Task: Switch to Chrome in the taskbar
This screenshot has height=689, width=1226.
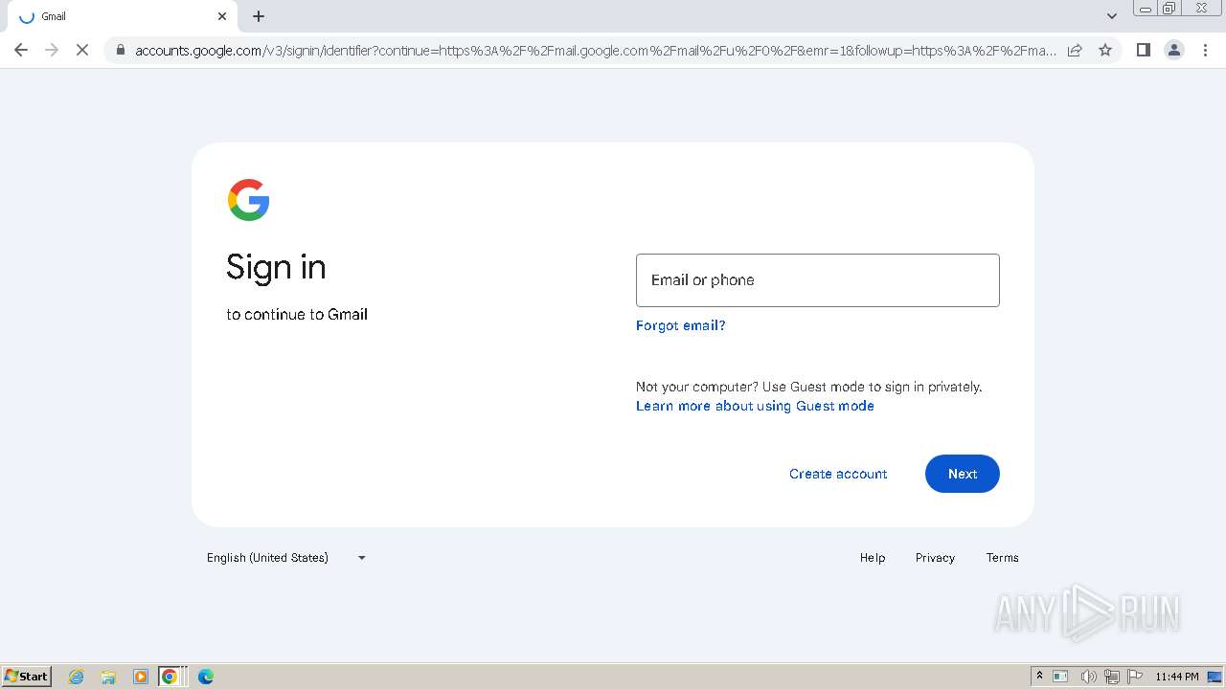Action: (x=170, y=677)
